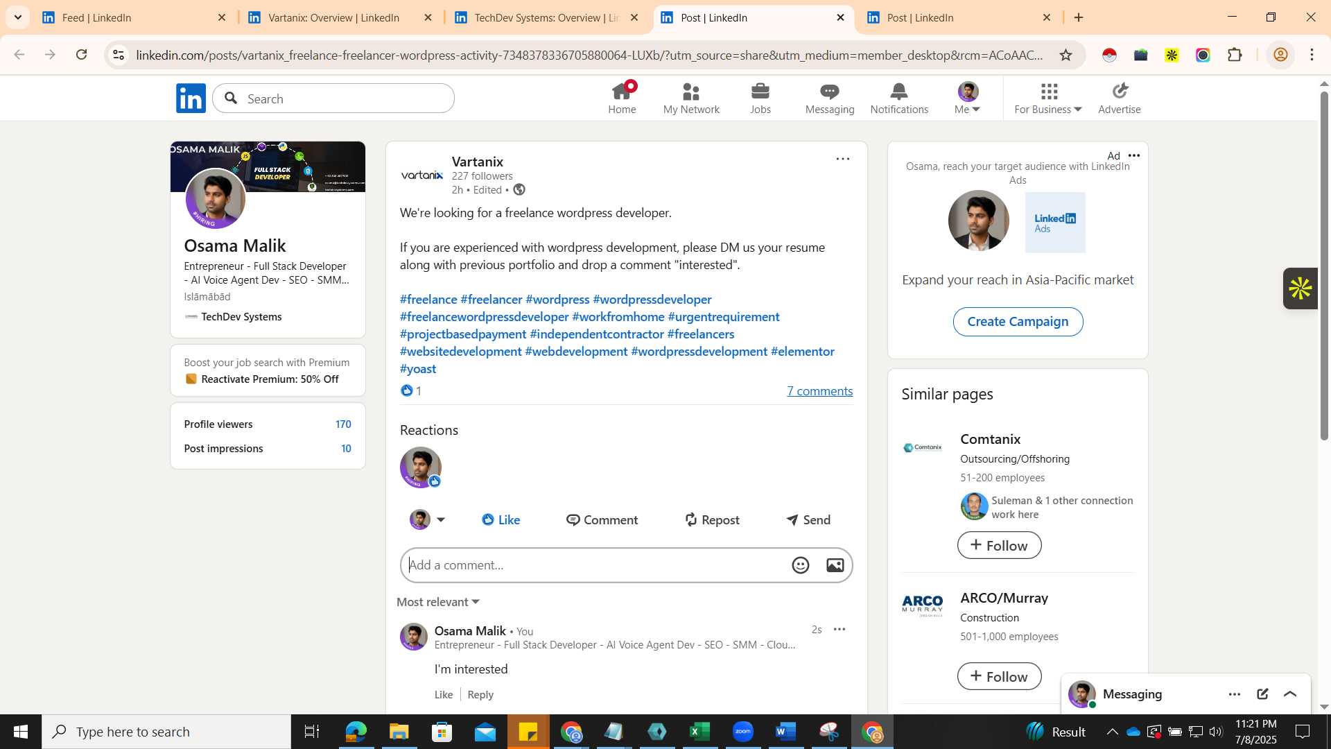Follow the ARCO/Murray page
The width and height of the screenshot is (1331, 749).
999,676
